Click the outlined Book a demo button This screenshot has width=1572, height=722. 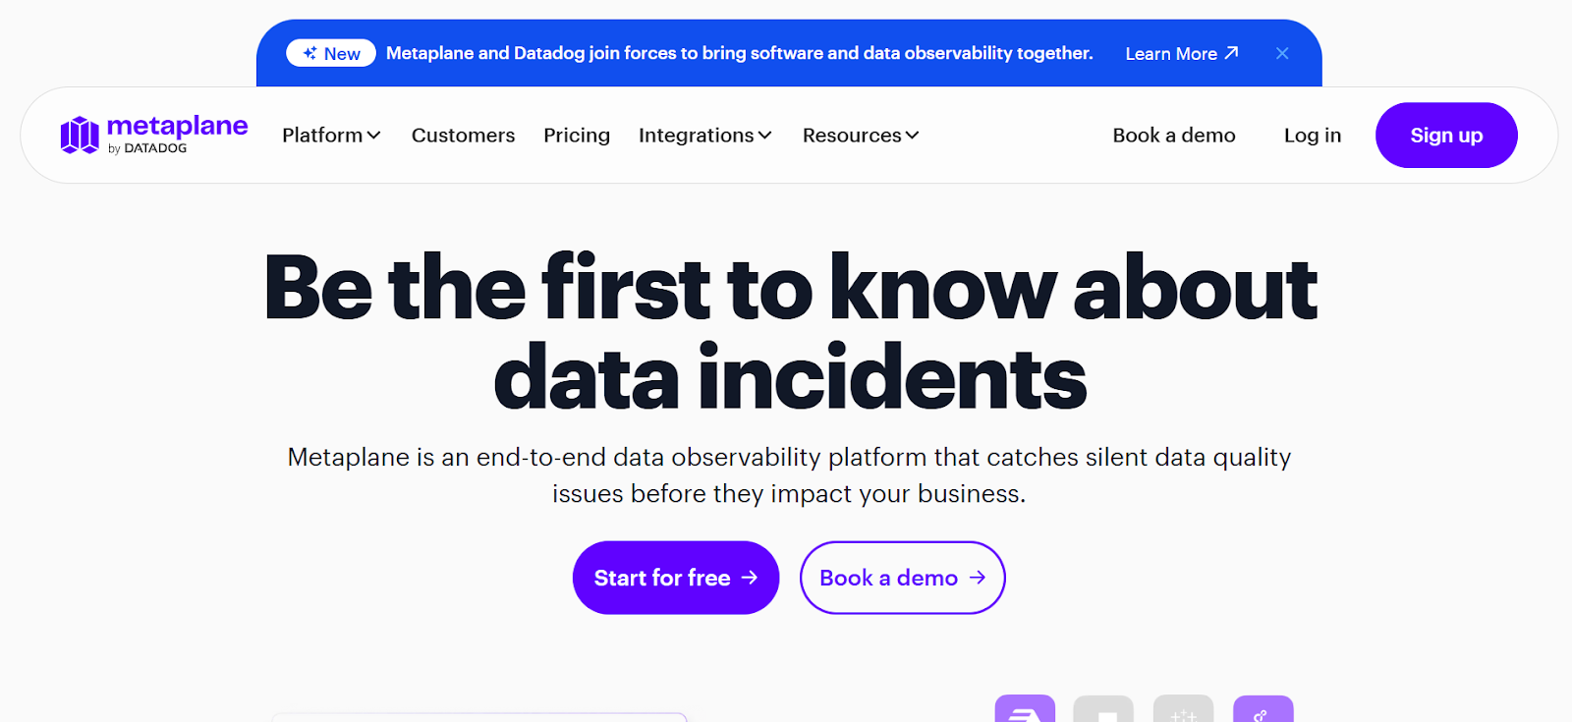pos(901,578)
